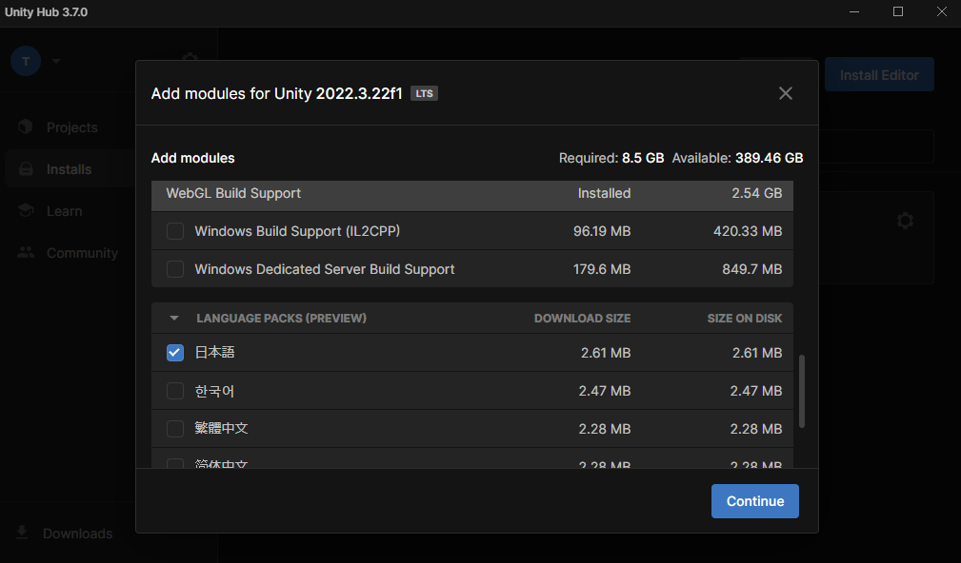This screenshot has height=563, width=961.
Task: Click the 日本語 language label
Action: pos(214,353)
